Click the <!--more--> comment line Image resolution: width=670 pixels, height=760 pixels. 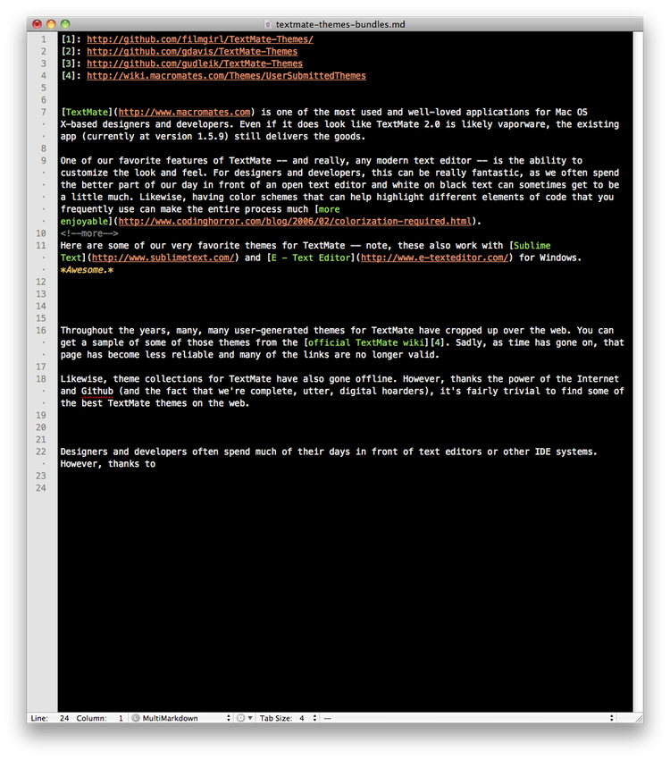pos(89,233)
